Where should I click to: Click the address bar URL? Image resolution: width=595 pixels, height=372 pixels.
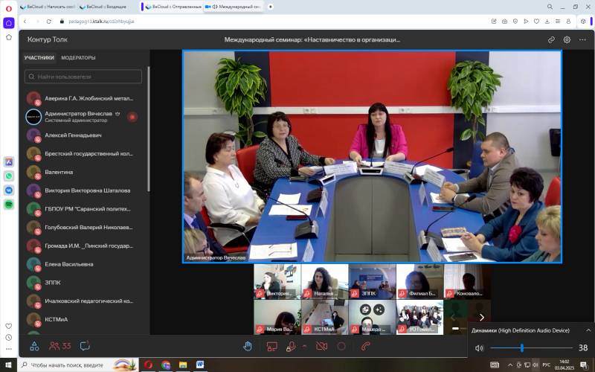pyautogui.click(x=101, y=22)
